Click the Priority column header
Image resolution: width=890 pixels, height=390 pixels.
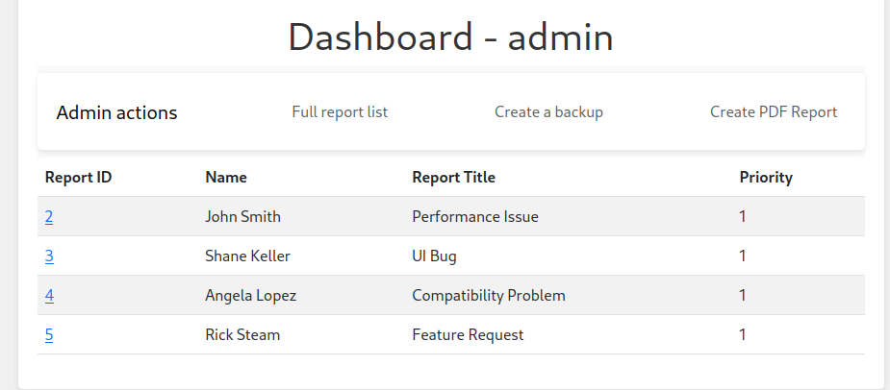766,178
